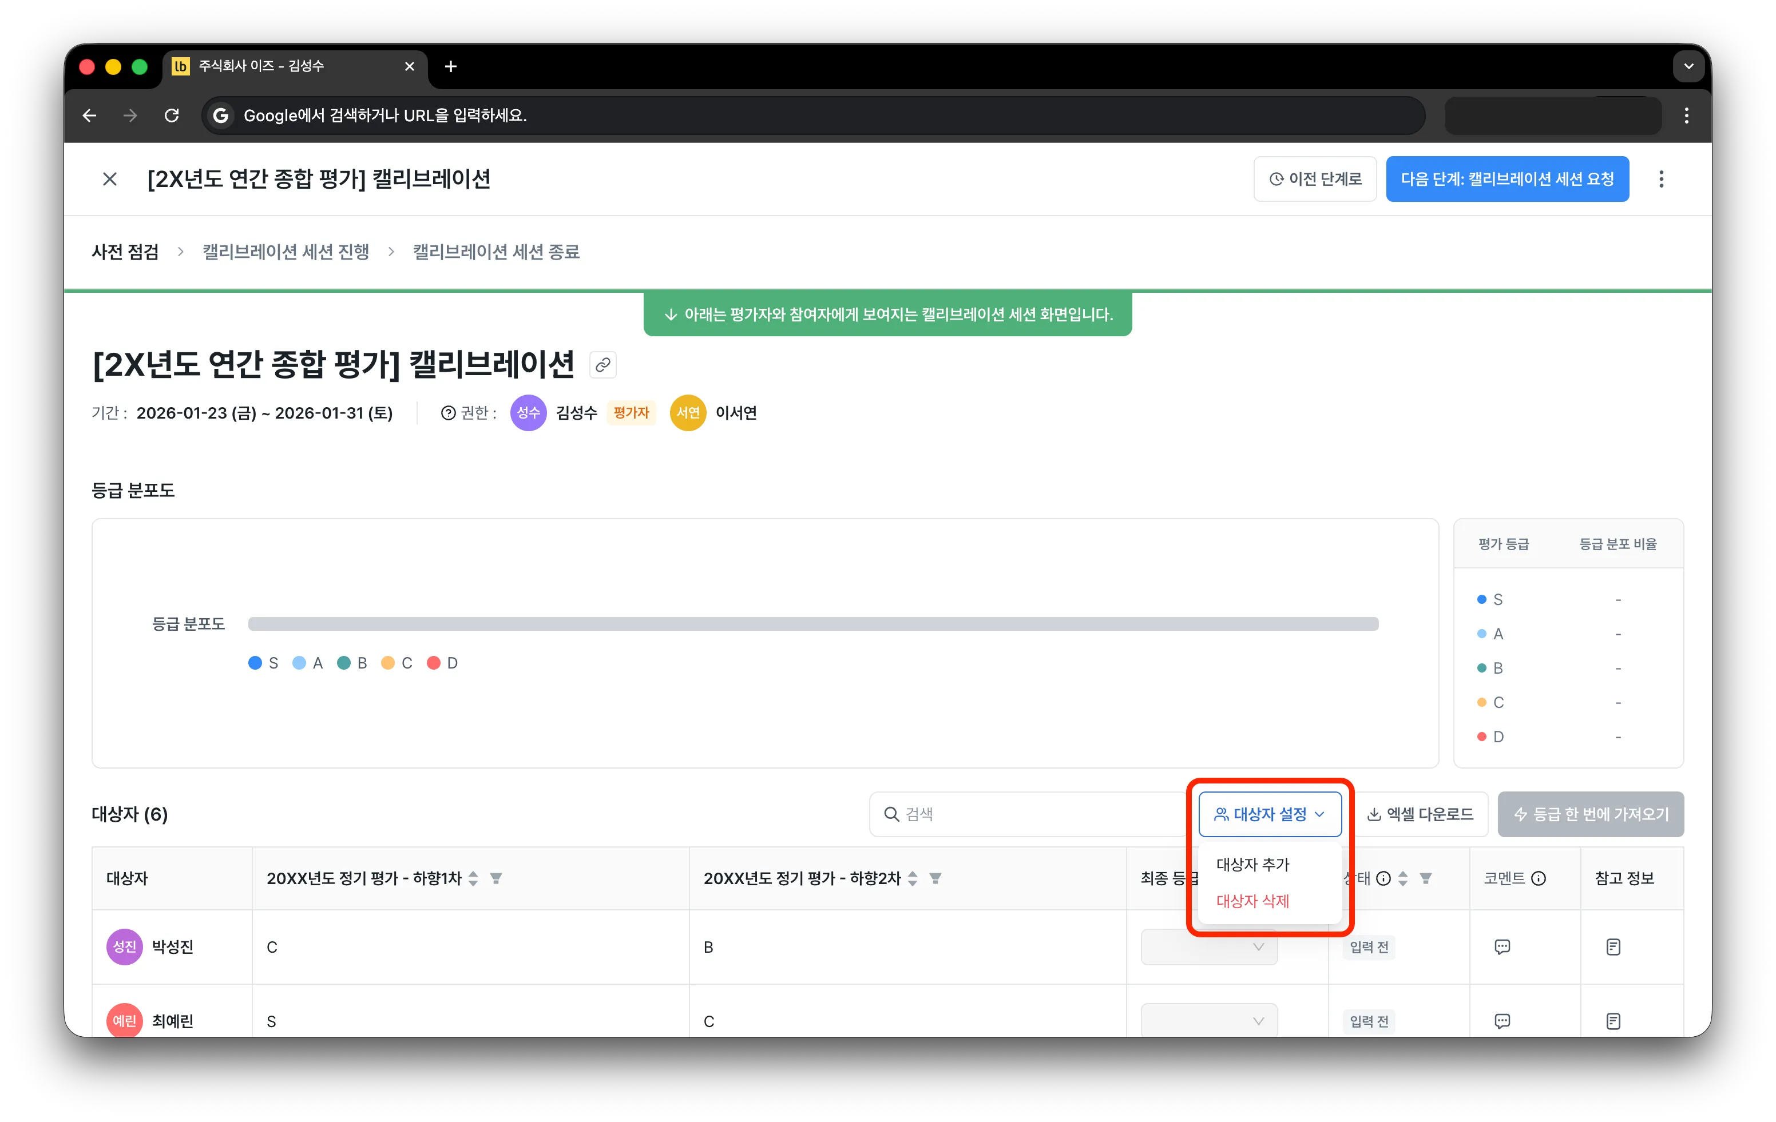Click the 주식회사 이즈 - 김성수 browser tab

295,66
